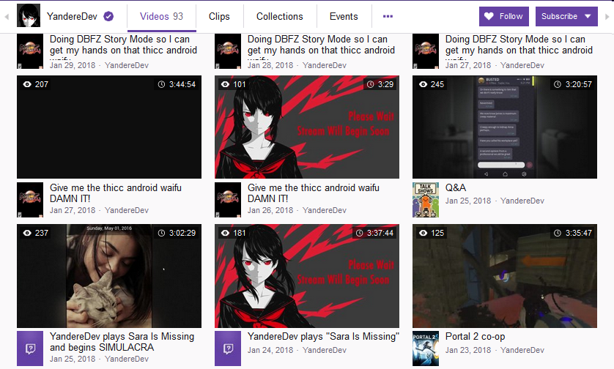Click YandereDev author under Portal 2 co-op
The height and width of the screenshot is (369, 614).
522,350
